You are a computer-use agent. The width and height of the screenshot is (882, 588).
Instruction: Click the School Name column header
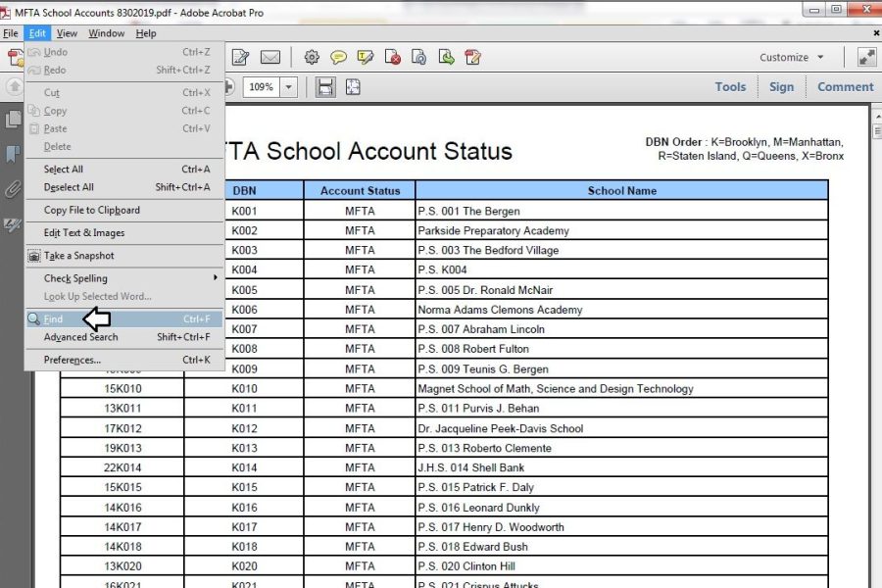(x=622, y=190)
